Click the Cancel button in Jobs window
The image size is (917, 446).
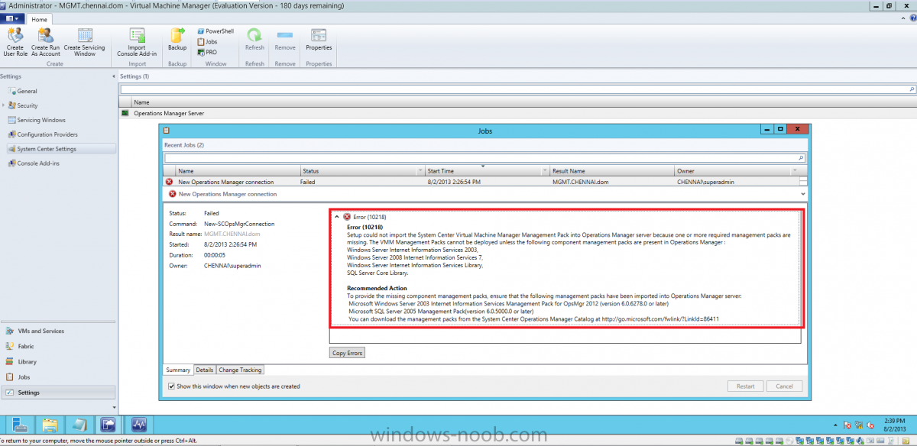[x=784, y=386]
